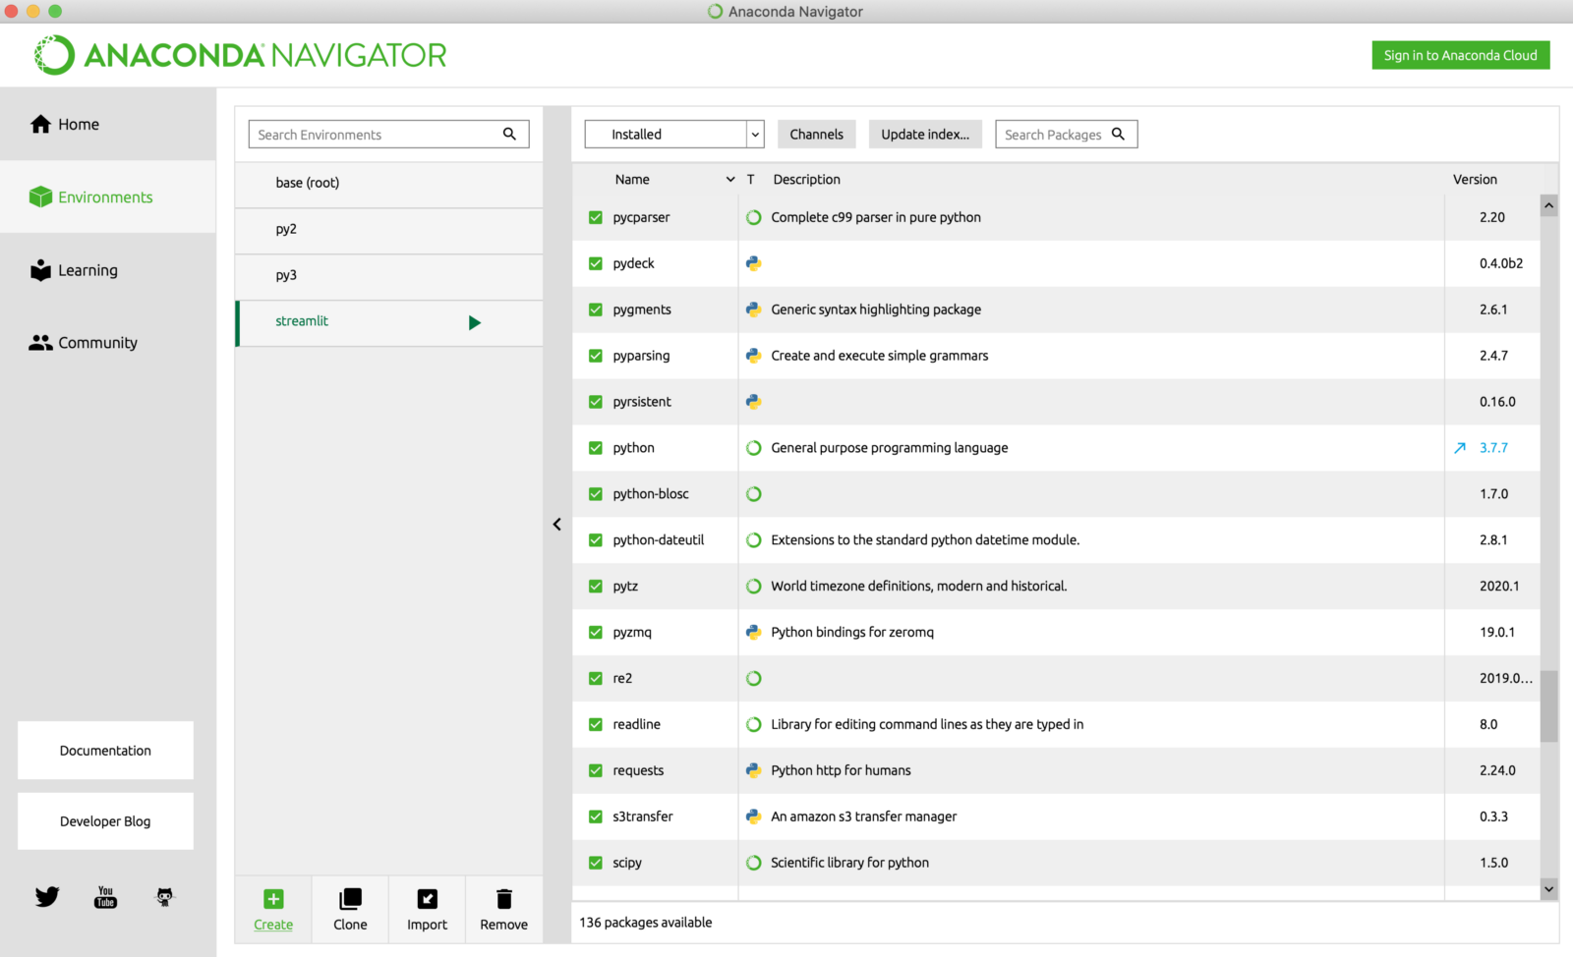Screen dimensions: 1573x957
Task: Click the Python type icon for pygments
Action: [x=754, y=310]
